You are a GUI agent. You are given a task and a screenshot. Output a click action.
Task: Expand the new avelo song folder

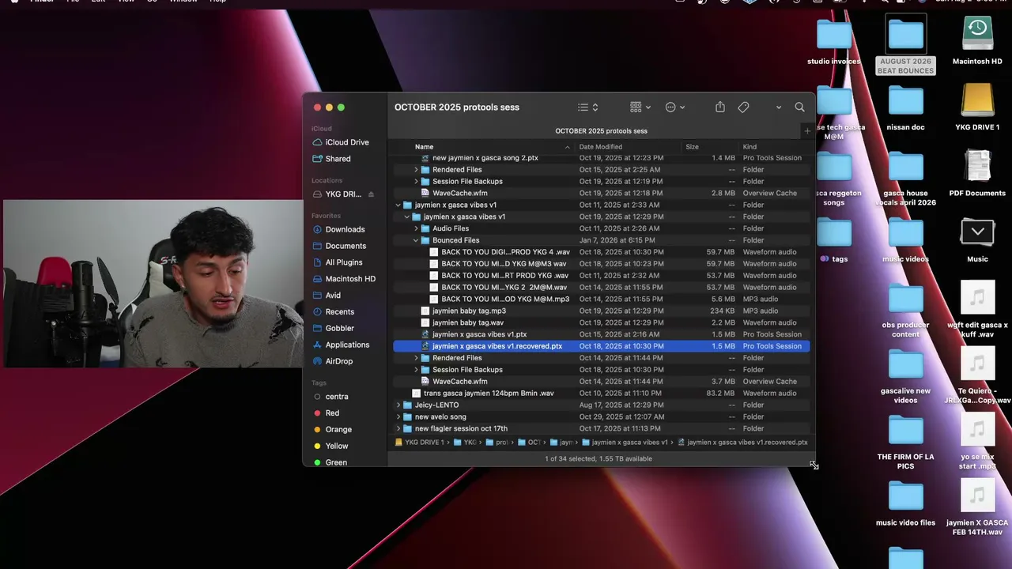tap(398, 416)
